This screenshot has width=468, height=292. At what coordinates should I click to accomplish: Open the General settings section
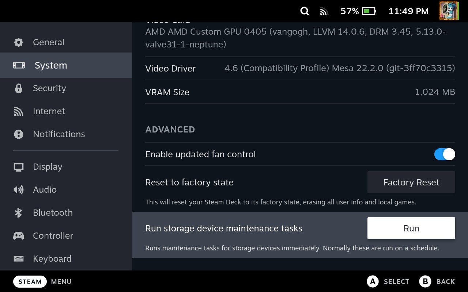coord(66,42)
